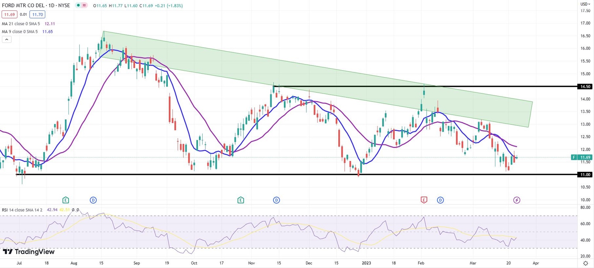594x268 pixels.
Task: Select the FORD MTR CO DEL symbol title
Action: [22, 5]
